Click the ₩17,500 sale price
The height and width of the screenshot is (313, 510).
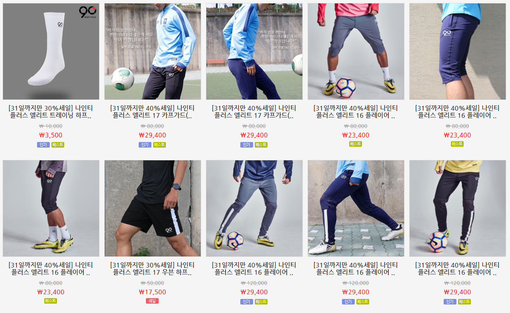point(152,292)
